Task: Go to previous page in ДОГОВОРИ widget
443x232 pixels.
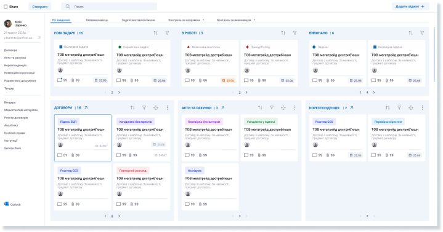Action: (105, 216)
